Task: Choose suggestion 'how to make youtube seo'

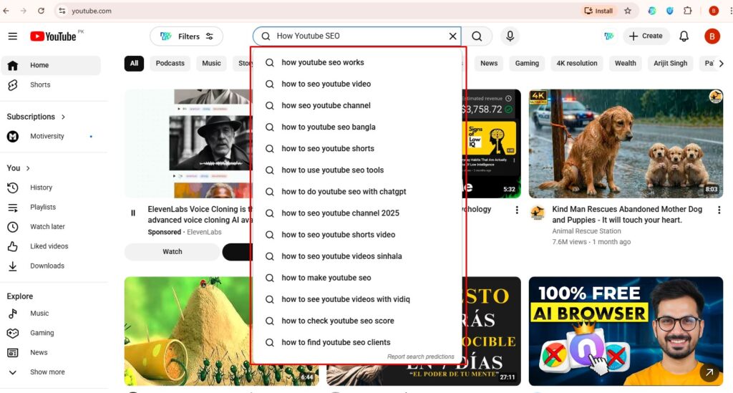Action: click(x=357, y=278)
